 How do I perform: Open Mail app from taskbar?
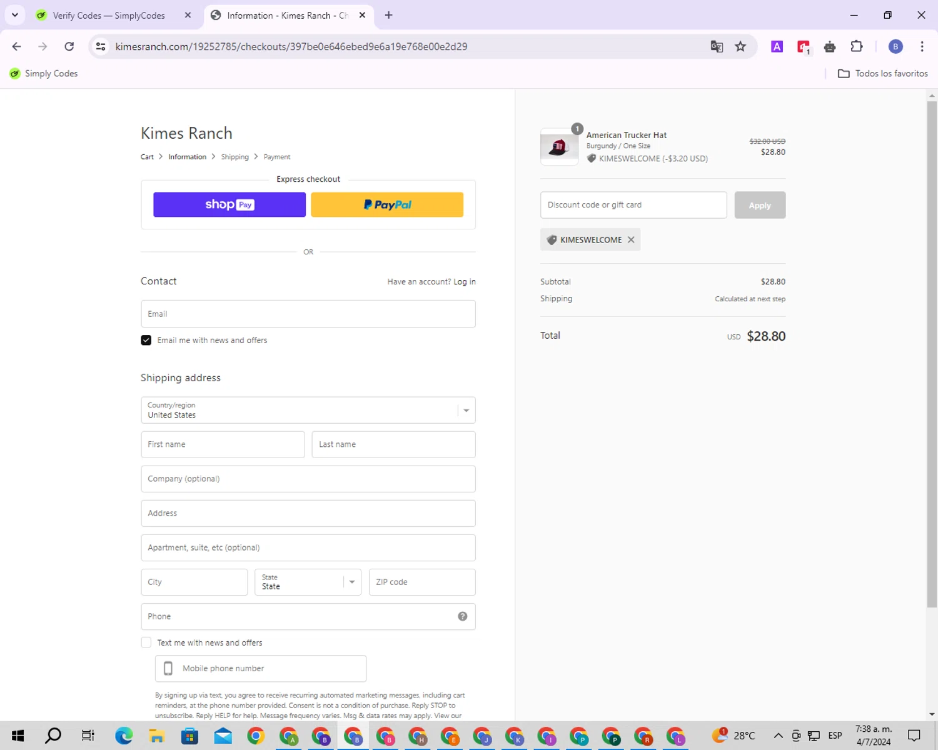223,736
